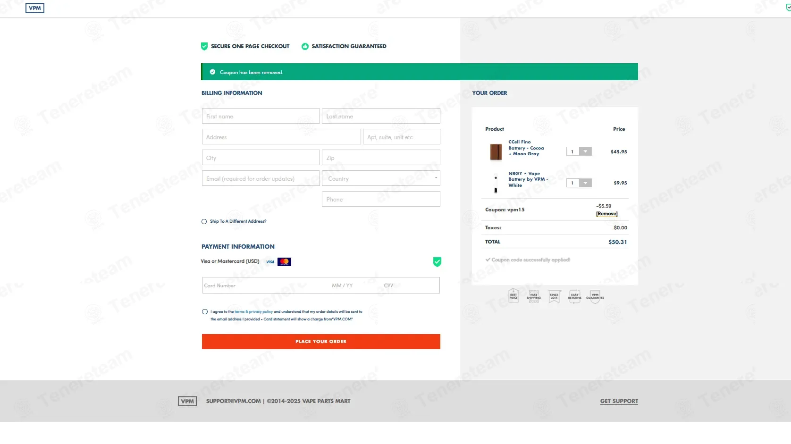
Task: Open the Get Support link
Action: (619, 401)
